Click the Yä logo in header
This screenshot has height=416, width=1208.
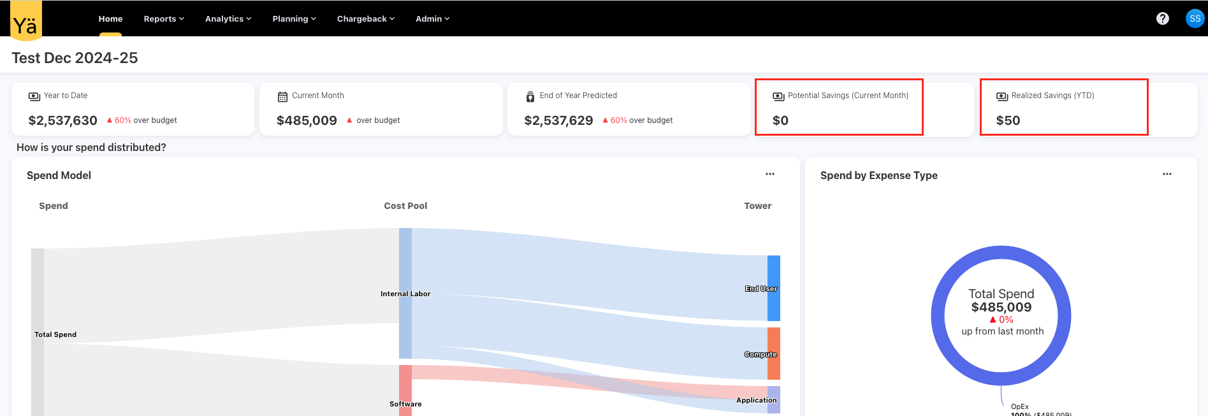tap(26, 21)
